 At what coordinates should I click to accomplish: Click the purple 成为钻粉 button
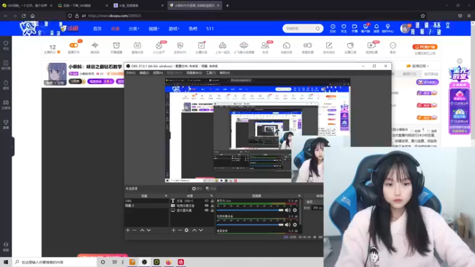(x=427, y=82)
